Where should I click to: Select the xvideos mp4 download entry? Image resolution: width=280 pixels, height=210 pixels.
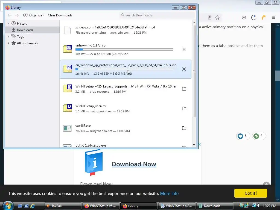(x=126, y=30)
